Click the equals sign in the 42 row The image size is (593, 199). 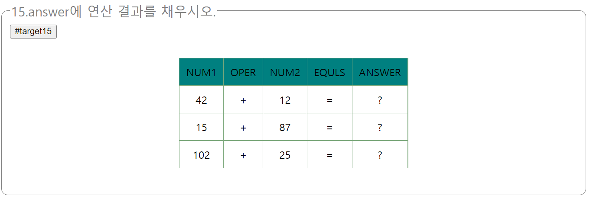coord(329,100)
